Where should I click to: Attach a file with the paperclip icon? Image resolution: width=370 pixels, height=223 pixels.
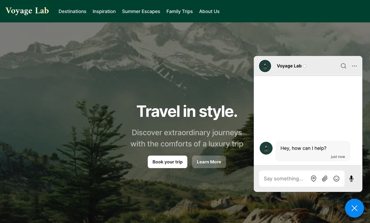point(325,179)
